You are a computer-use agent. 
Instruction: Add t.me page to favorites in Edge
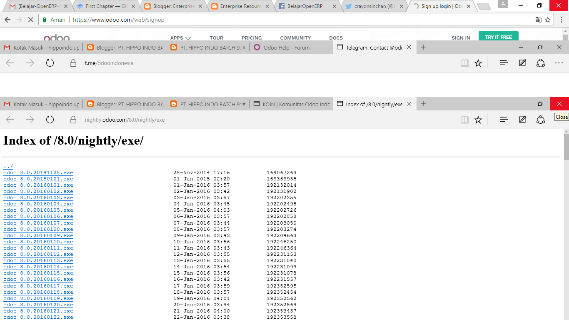[x=478, y=63]
